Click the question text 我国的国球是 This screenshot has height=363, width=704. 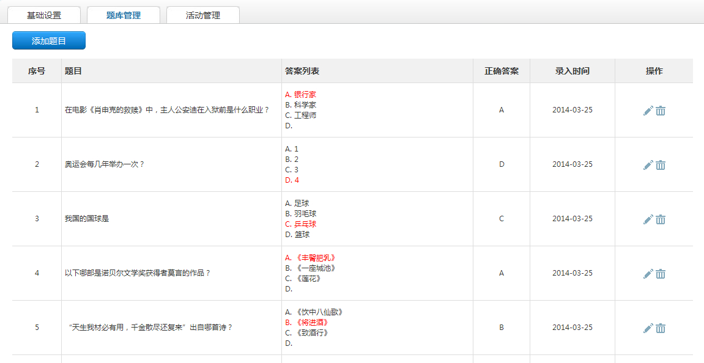pos(87,219)
